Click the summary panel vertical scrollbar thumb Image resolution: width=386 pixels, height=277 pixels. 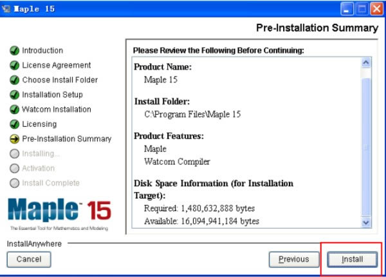[366, 147]
